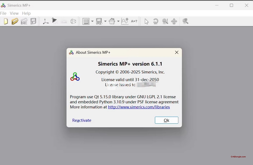Select the light source tool

pos(55,21)
